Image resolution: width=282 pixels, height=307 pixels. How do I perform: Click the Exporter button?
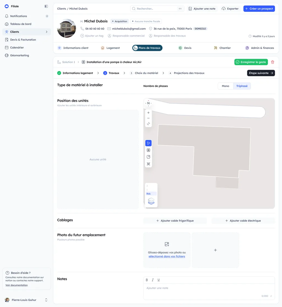(230, 9)
